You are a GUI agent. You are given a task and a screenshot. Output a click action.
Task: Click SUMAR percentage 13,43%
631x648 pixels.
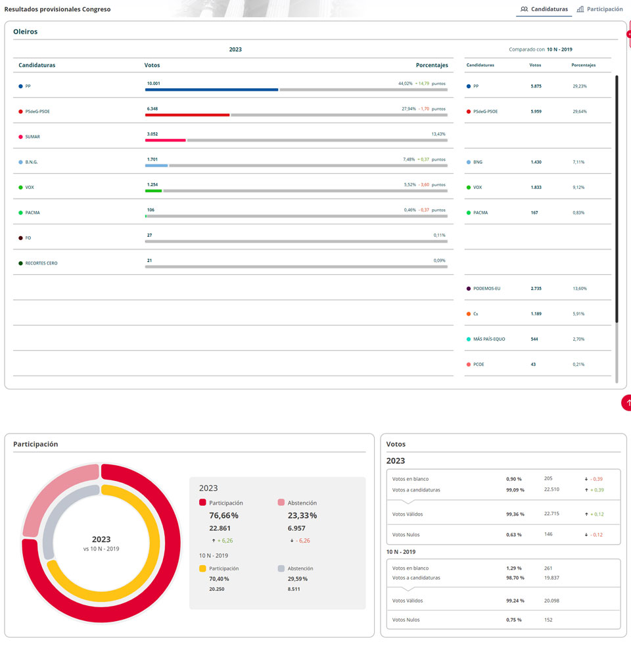438,134
